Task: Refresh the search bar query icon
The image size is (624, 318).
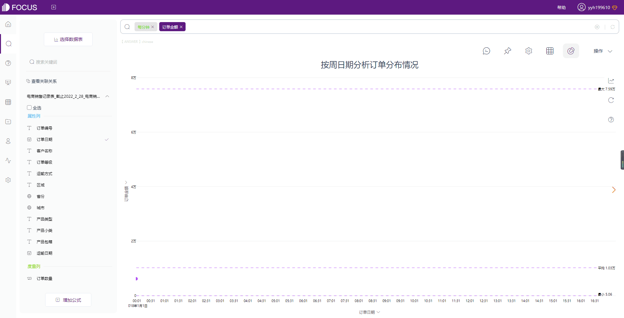Action: [x=613, y=27]
